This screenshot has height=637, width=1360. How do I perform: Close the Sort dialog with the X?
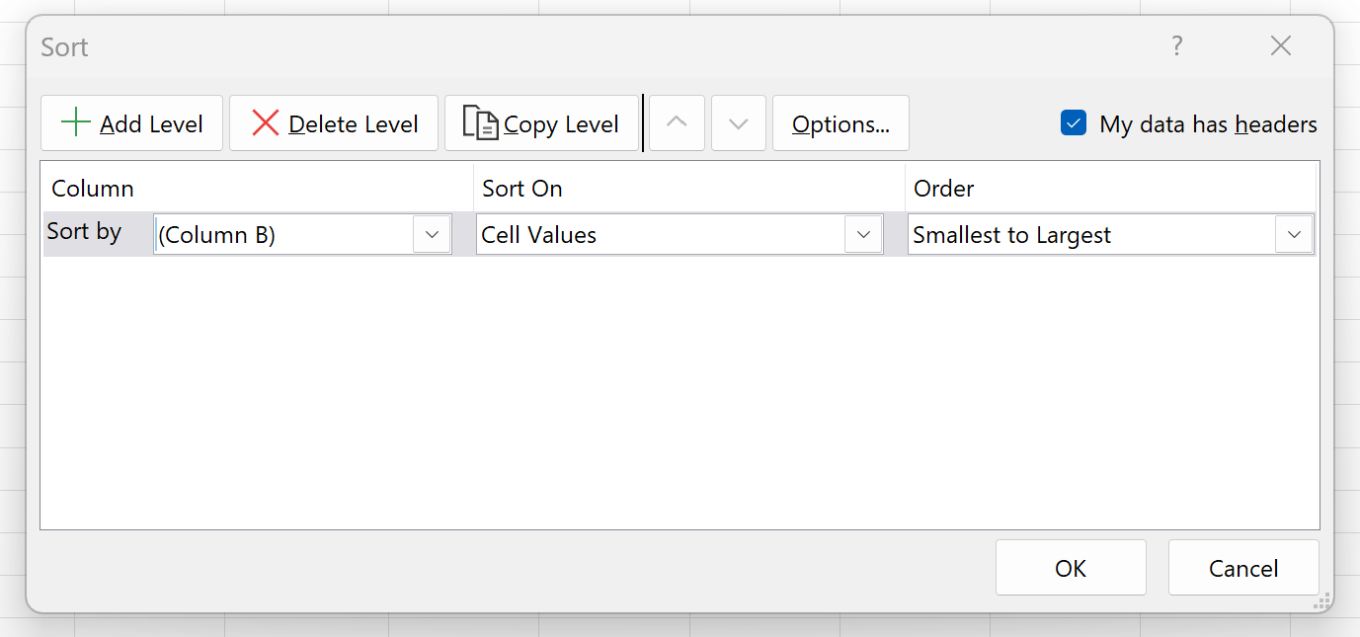pyautogui.click(x=1281, y=45)
